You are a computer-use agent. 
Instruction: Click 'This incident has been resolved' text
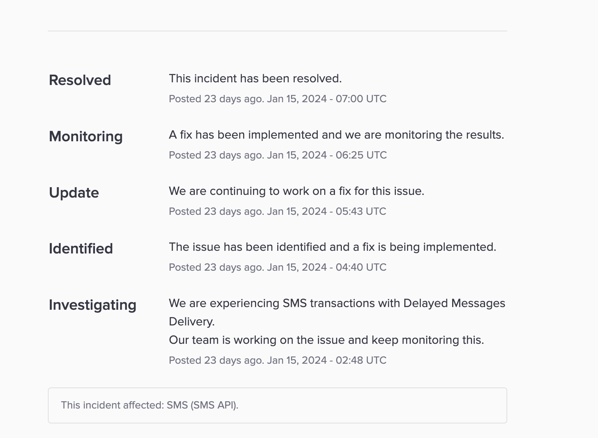255,78
